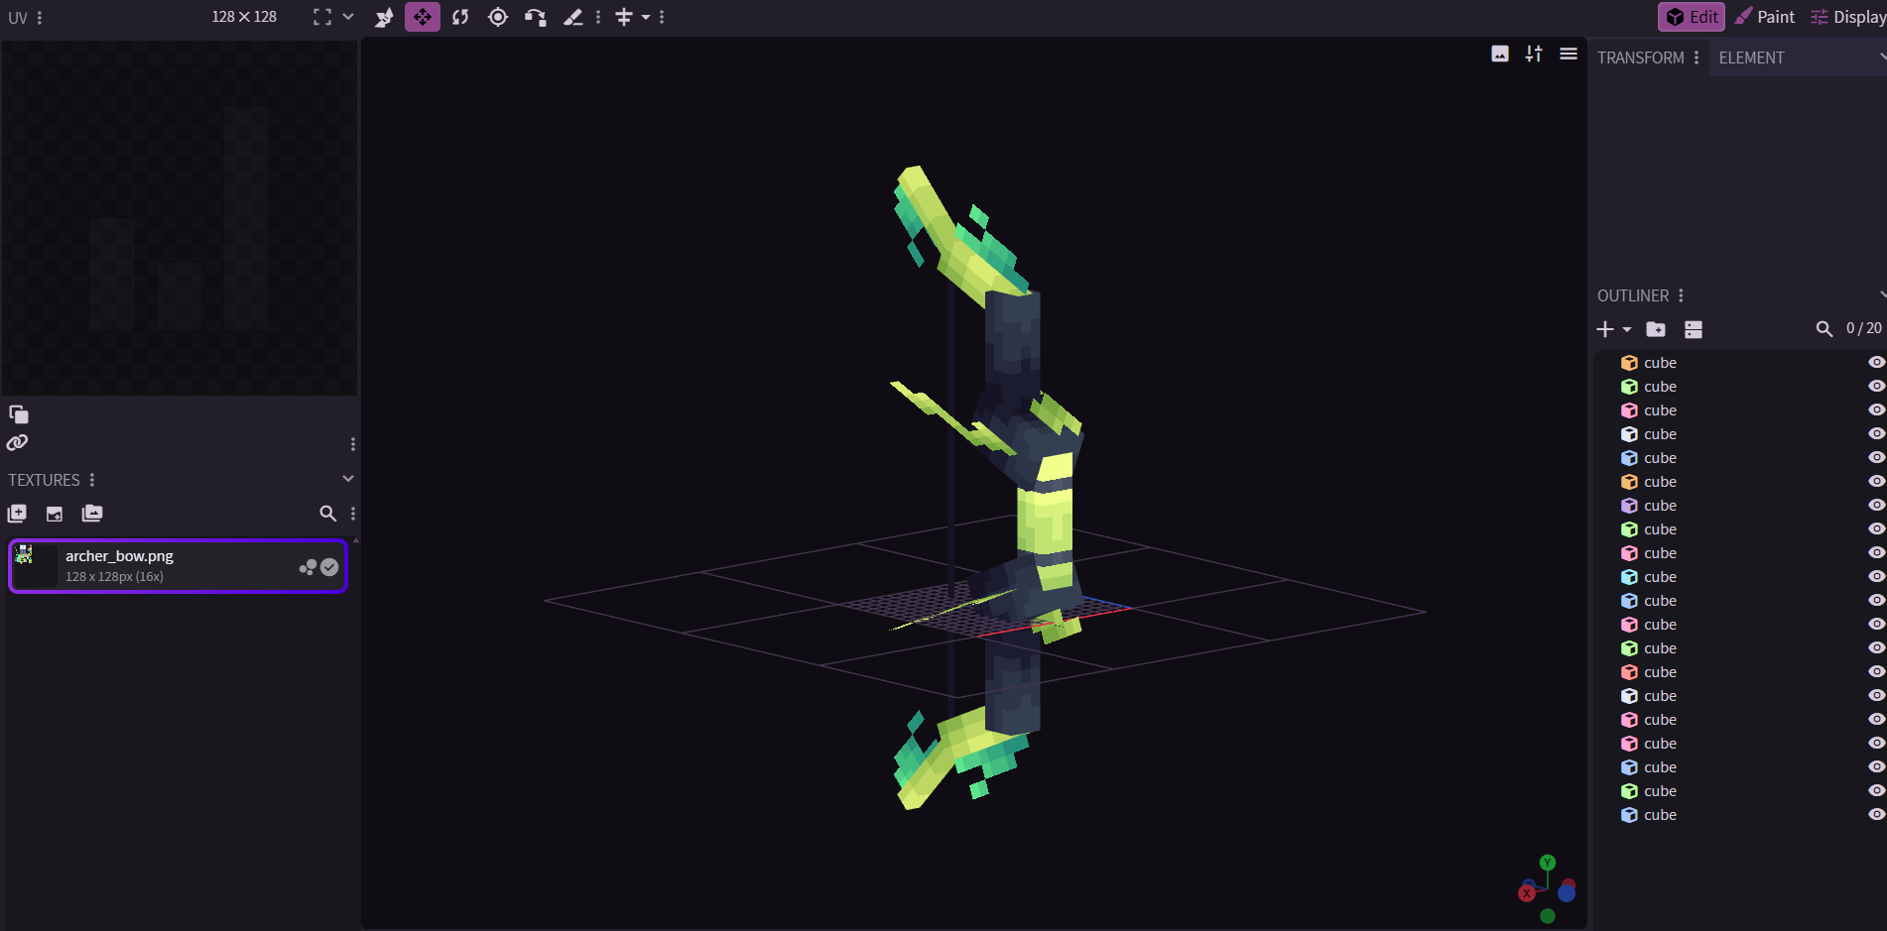Viewport: 1887px width, 931px height.
Task: Click the 0 / 20 selection counter
Action: click(1863, 328)
